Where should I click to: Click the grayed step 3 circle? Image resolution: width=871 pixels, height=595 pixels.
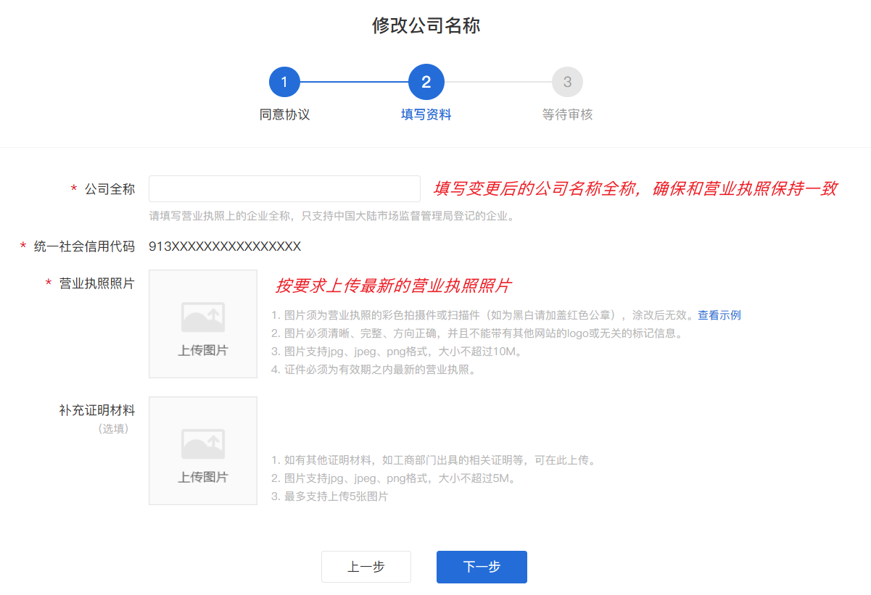pos(567,82)
